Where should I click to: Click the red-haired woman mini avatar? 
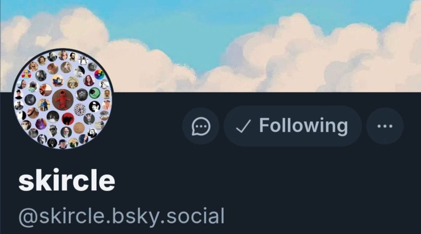coord(89,80)
